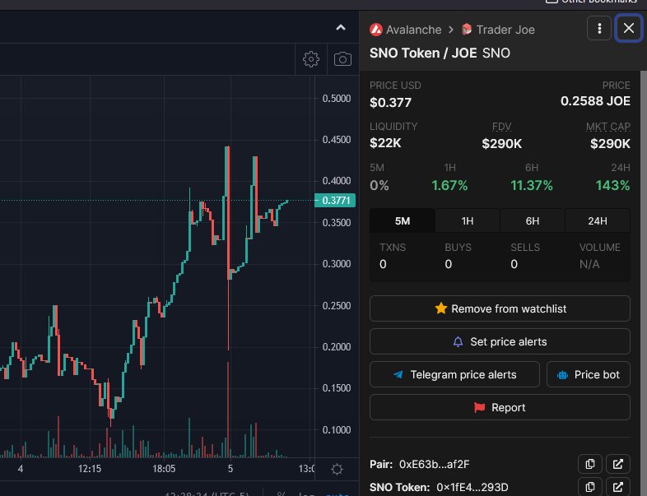
Task: Click the 1H change value '1.67%'
Action: (x=449, y=186)
